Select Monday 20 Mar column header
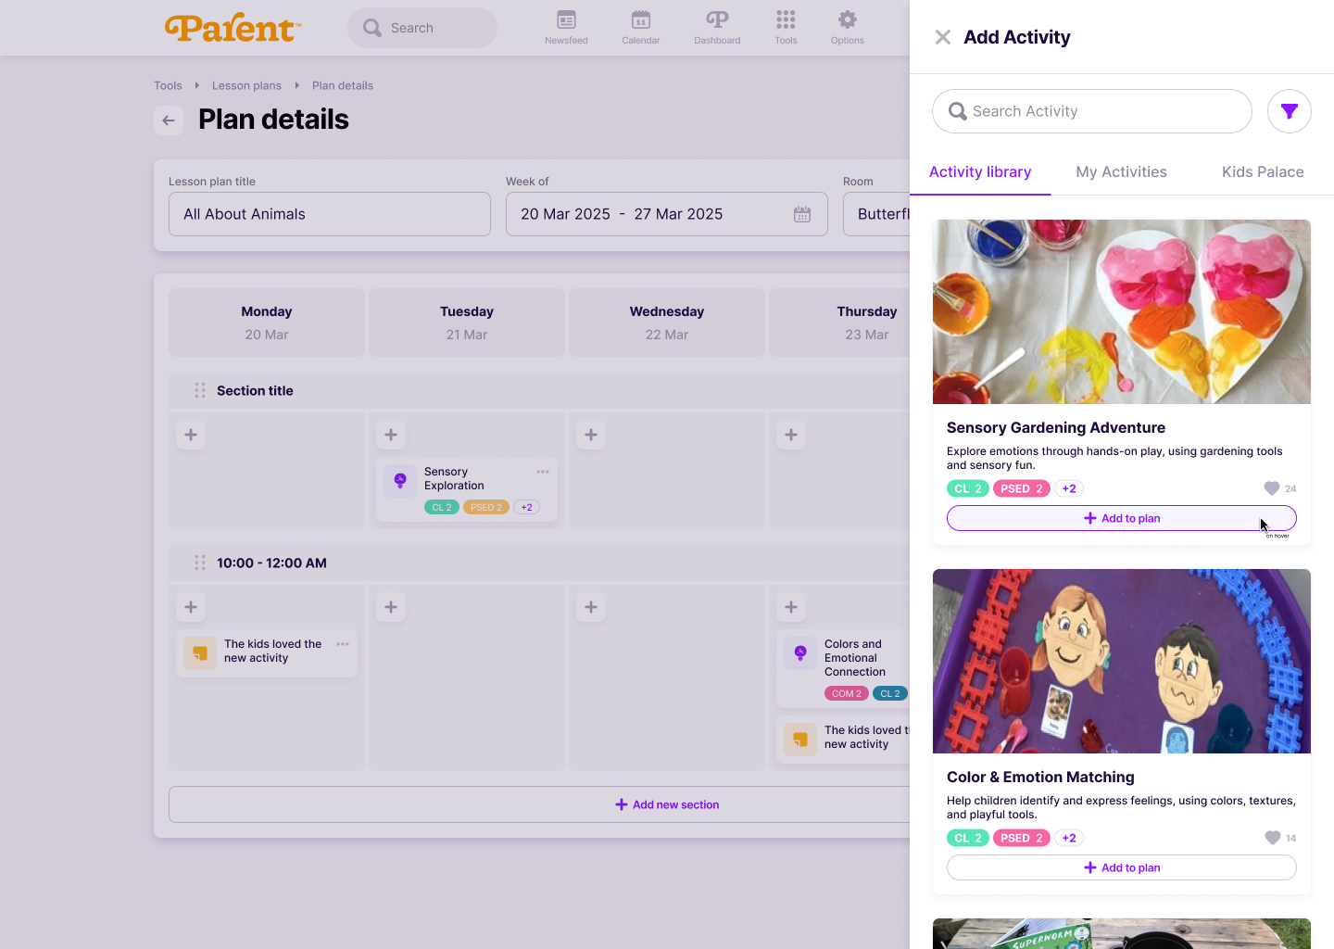 click(267, 323)
